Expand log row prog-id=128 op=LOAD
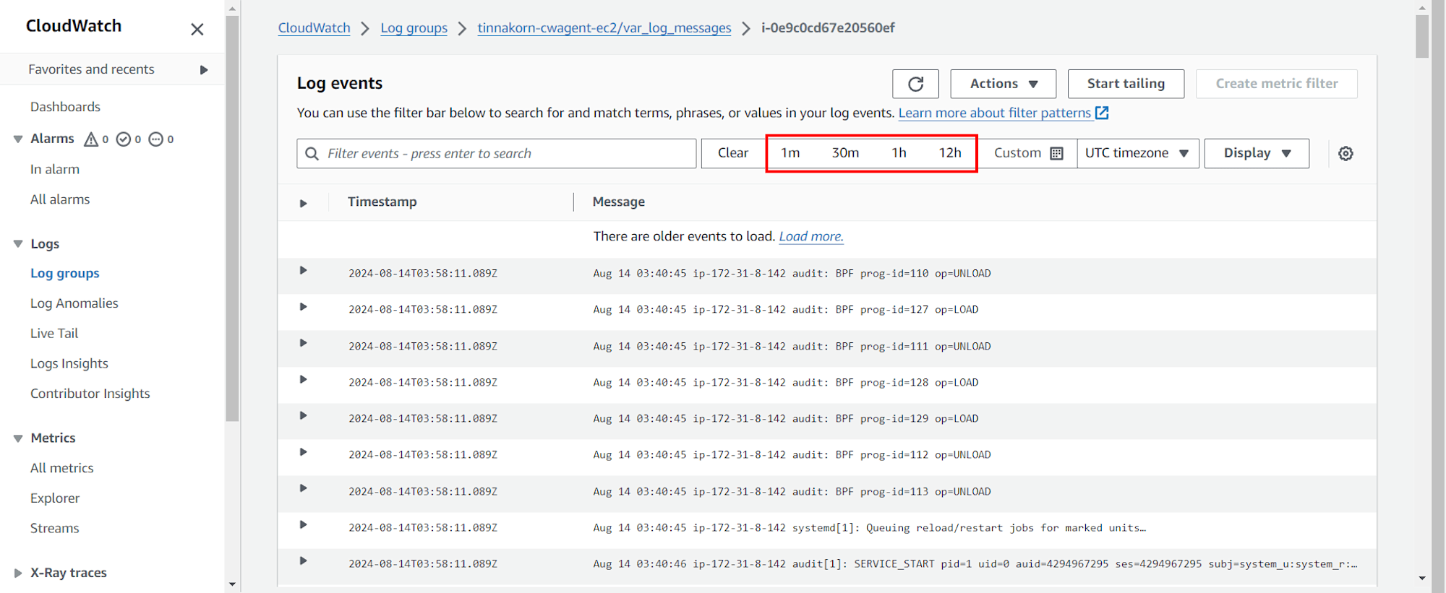 point(304,380)
